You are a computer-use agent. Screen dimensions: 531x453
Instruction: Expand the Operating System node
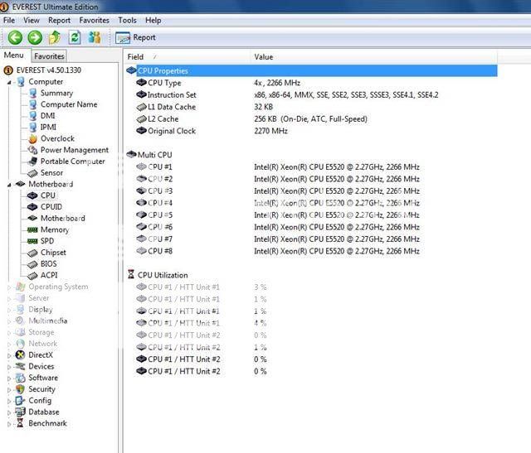9,287
